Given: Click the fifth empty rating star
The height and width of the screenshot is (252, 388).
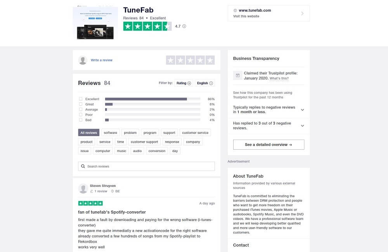Looking at the screenshot, I should (210, 60).
